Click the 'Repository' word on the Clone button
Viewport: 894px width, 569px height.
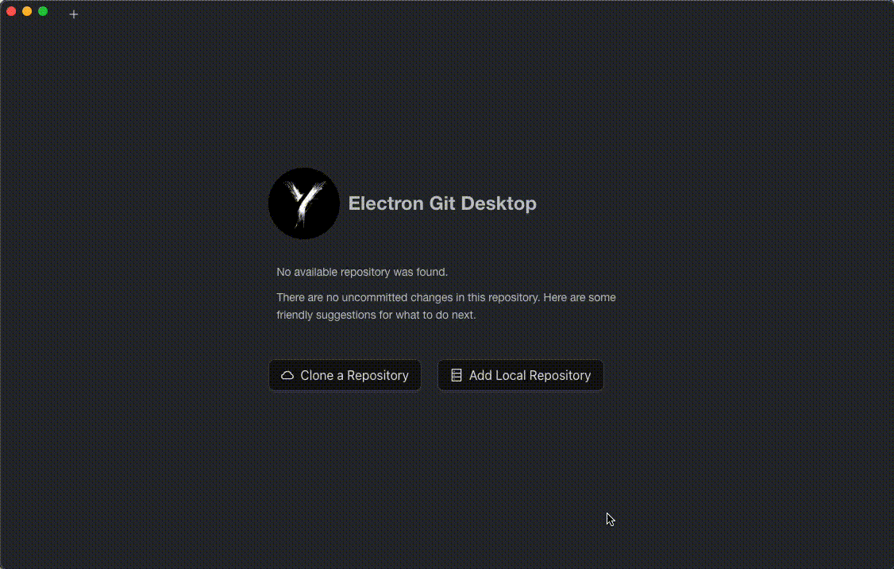377,376
